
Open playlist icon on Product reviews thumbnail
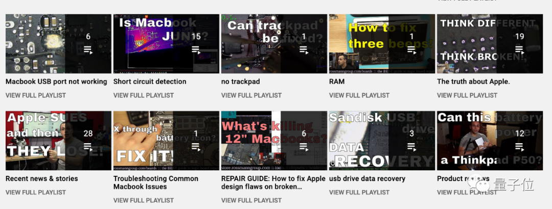[x=520, y=147]
